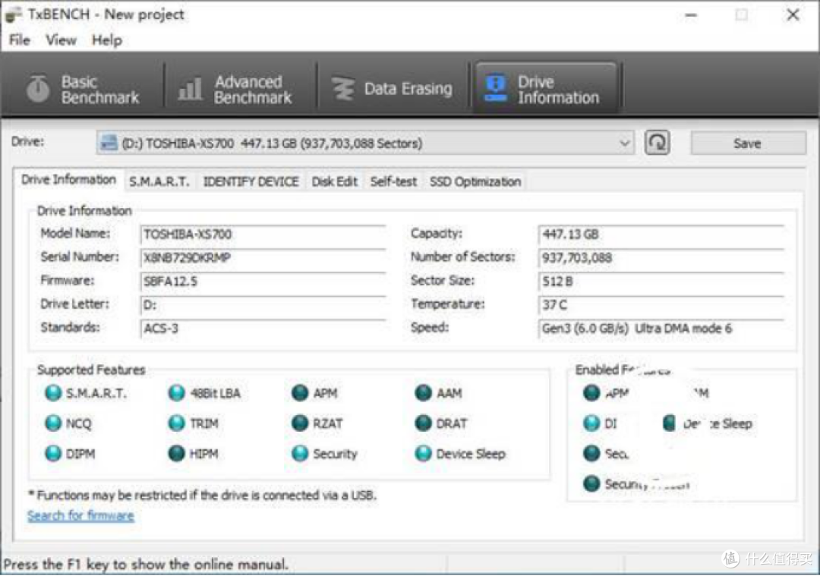Click the Sector Size field 512 B
Viewport: 820px width, 576px height.
coord(661,282)
